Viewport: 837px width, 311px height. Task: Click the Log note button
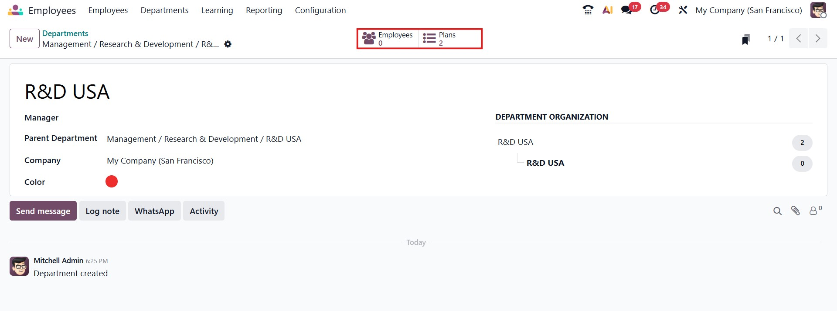102,211
